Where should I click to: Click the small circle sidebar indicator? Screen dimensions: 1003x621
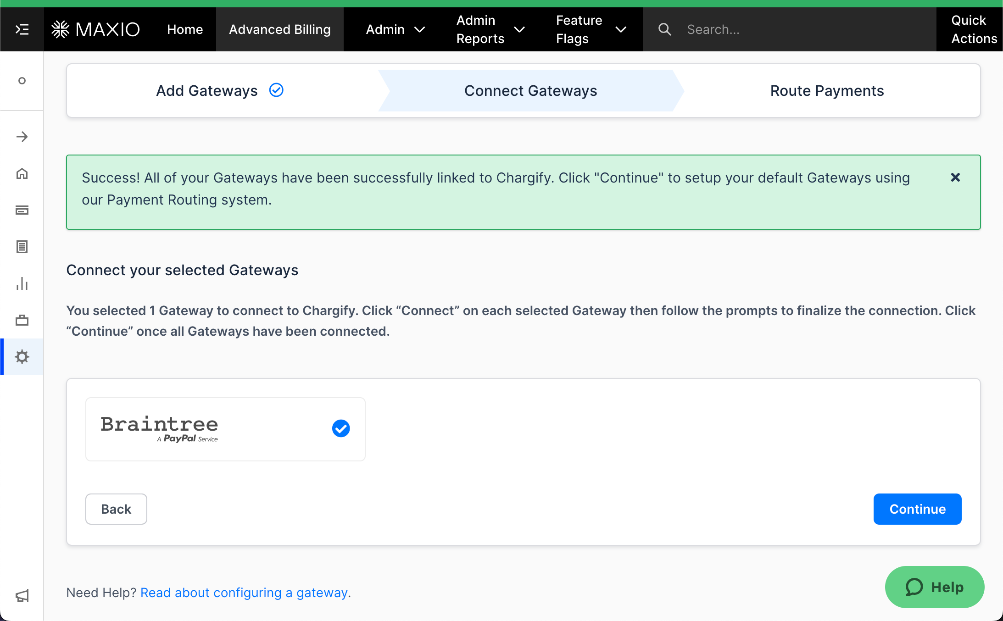[x=22, y=81]
